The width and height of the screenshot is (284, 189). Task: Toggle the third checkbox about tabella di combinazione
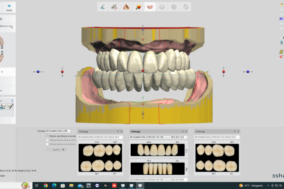point(47,144)
